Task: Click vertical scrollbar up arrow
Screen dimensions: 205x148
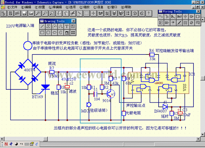Action: click(203, 20)
